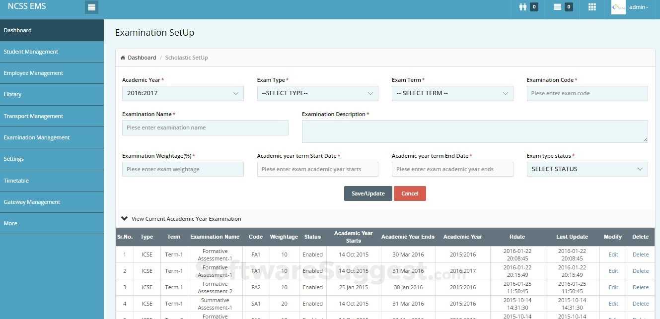Click the weightage 20 cell
This screenshot has height=319, width=660.
[x=284, y=304]
